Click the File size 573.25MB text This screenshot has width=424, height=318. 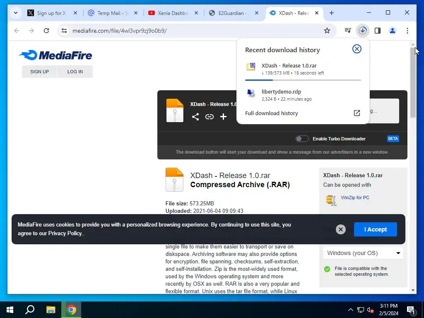click(190, 203)
